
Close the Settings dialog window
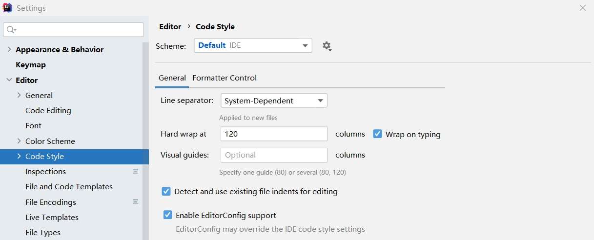(582, 8)
